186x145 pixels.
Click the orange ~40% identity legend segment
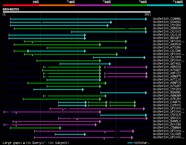click(x=57, y=5)
